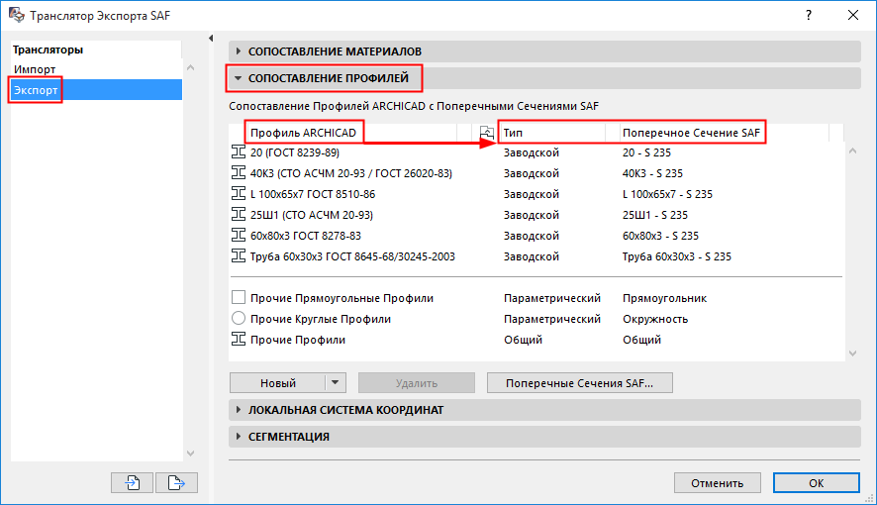Click profile icon for 40К3 row

point(238,173)
